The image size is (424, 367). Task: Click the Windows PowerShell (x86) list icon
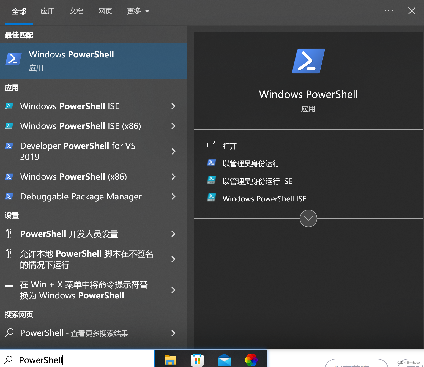[x=9, y=177]
